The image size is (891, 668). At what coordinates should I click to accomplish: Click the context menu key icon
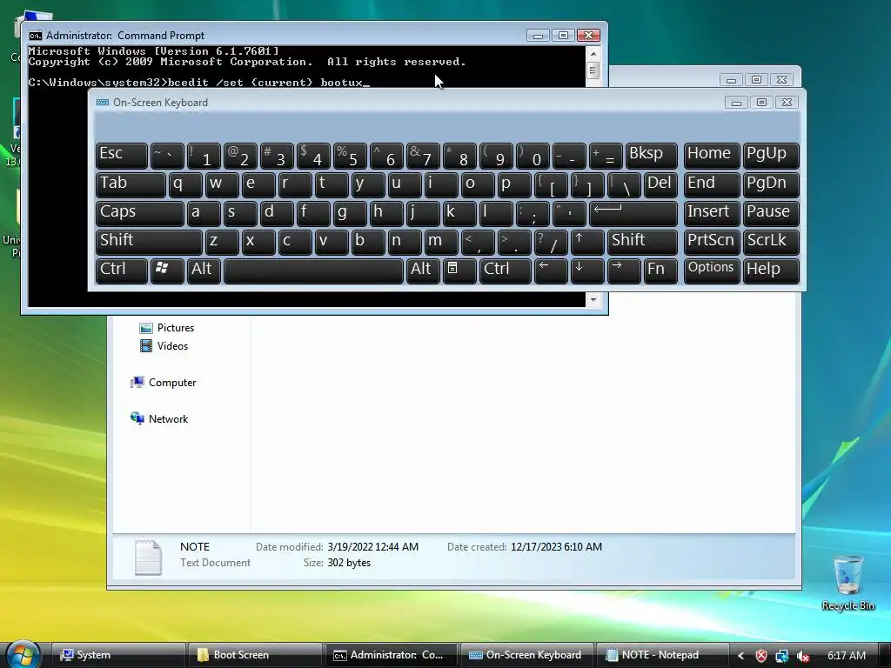tap(459, 271)
